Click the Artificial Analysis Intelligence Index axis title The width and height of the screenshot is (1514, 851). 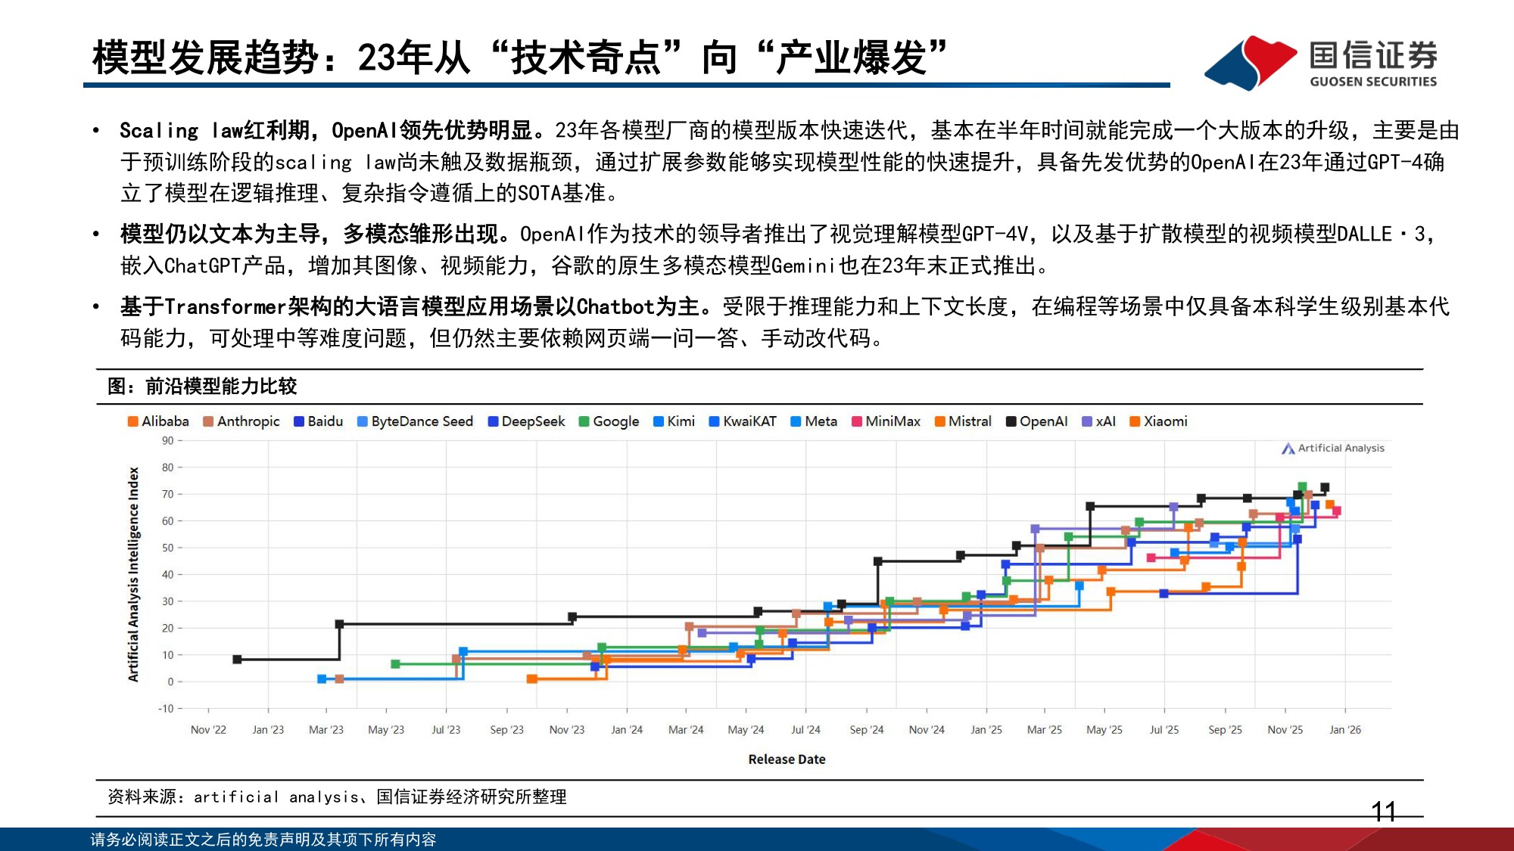(x=133, y=574)
